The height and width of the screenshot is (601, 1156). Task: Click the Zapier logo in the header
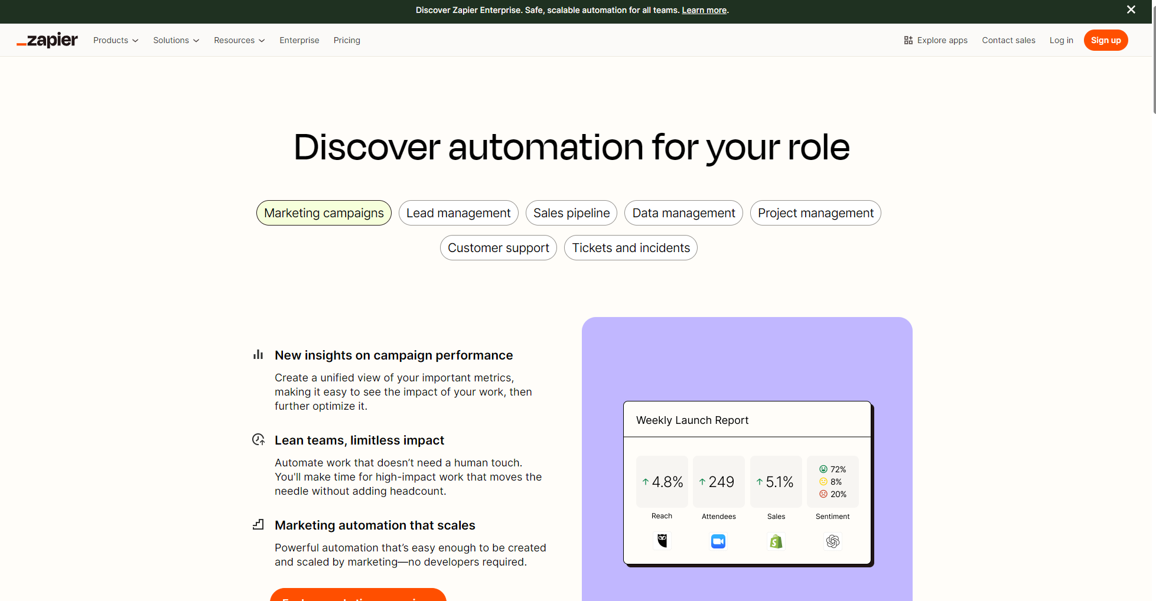click(47, 40)
